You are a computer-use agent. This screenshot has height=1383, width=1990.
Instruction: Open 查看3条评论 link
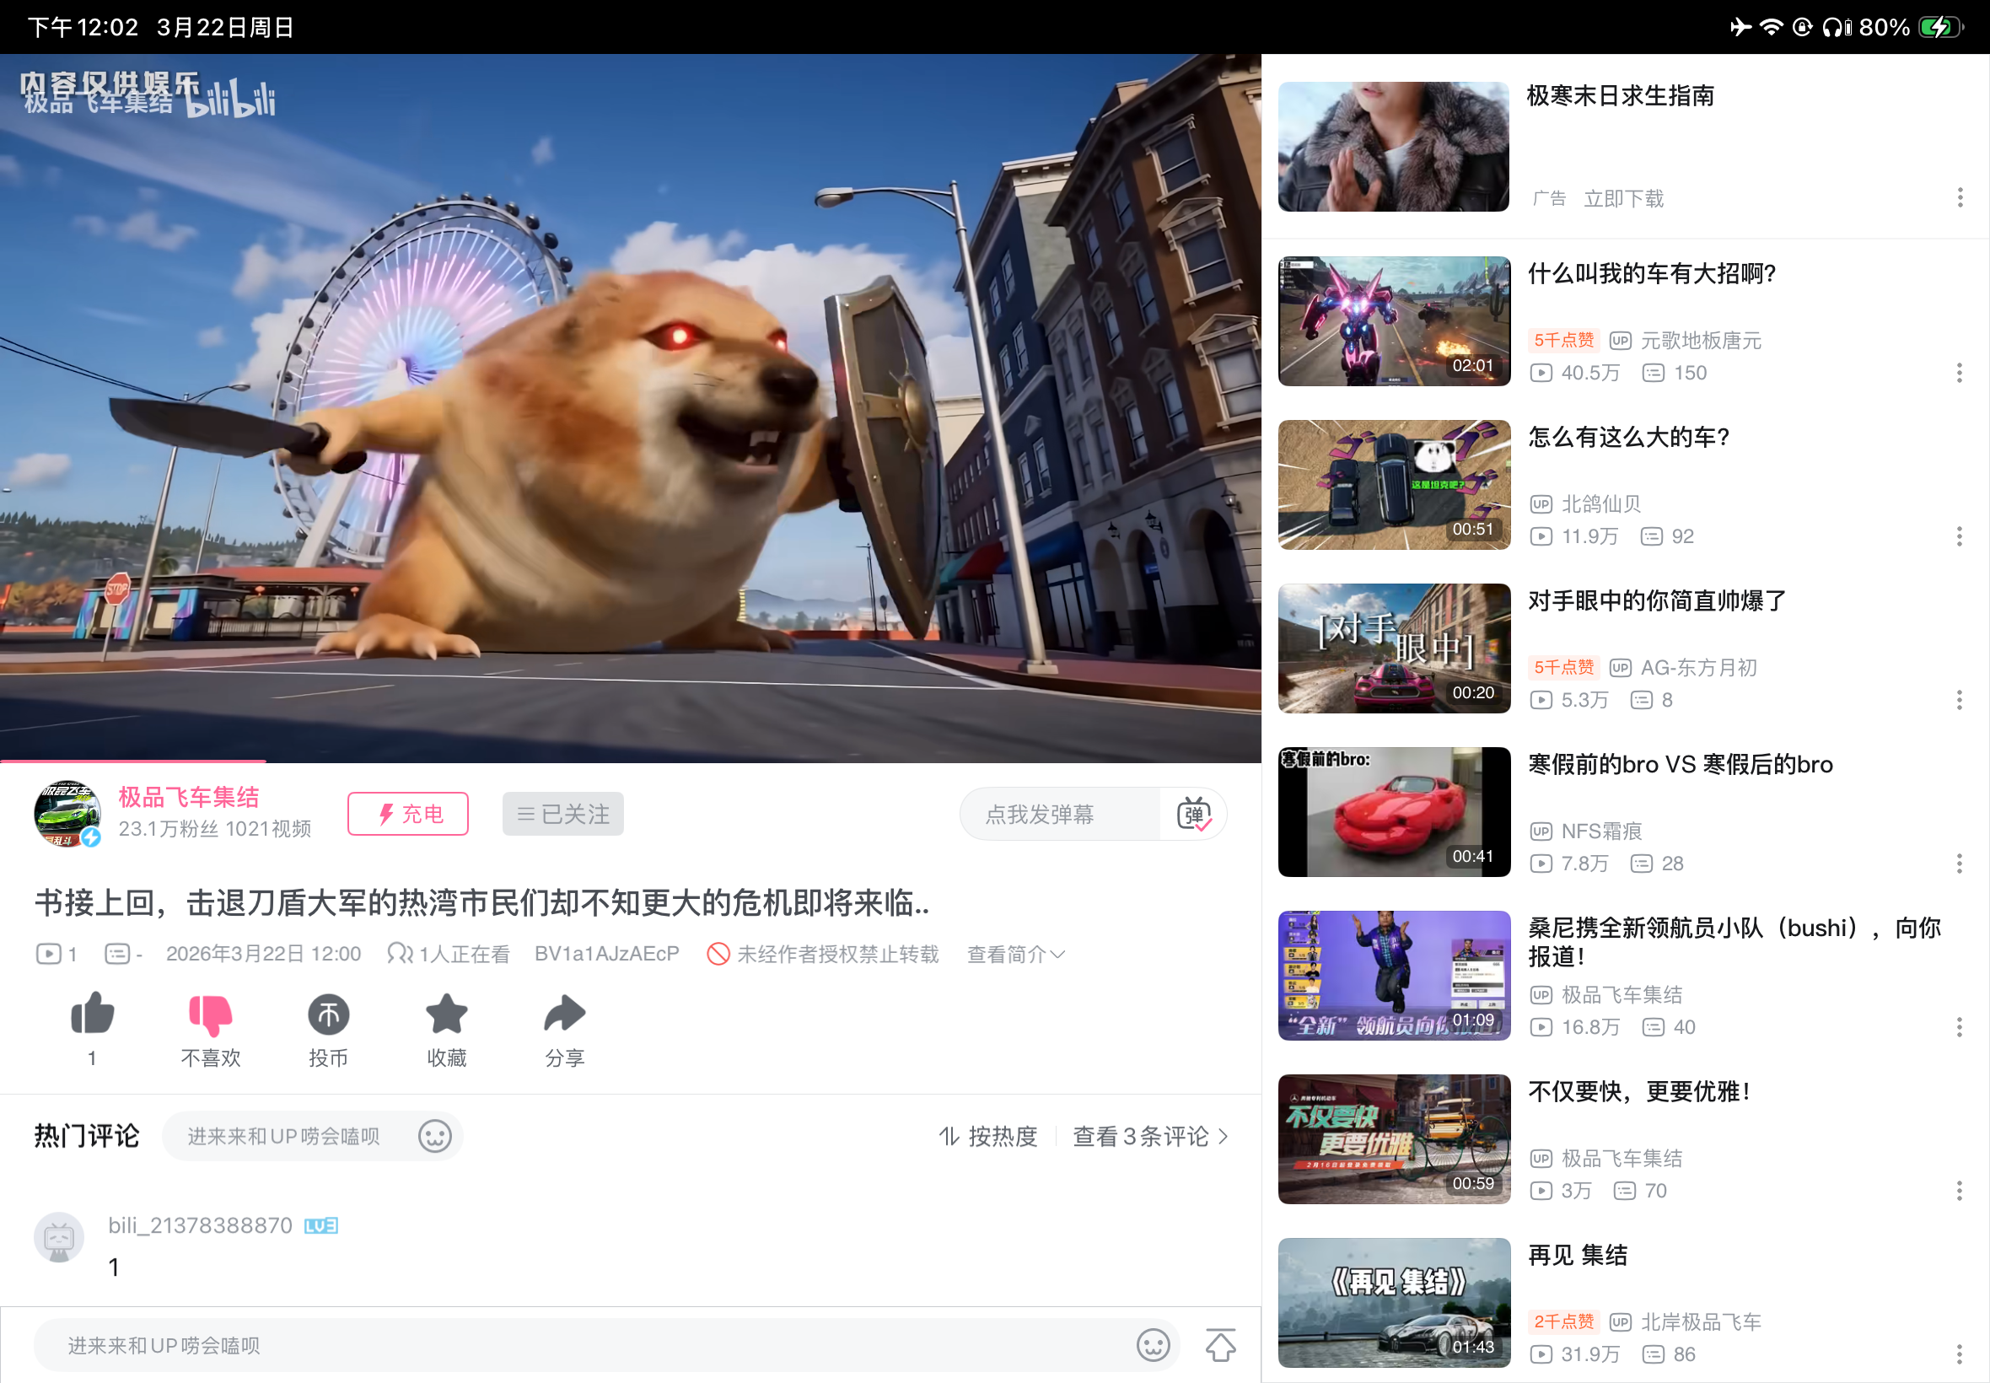(1150, 1136)
